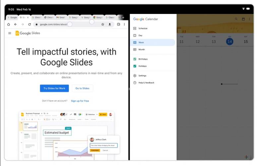Viewport: 258px width, 166px height.
Task: Follow the Sign up for free link
Action: pyautogui.click(x=80, y=101)
